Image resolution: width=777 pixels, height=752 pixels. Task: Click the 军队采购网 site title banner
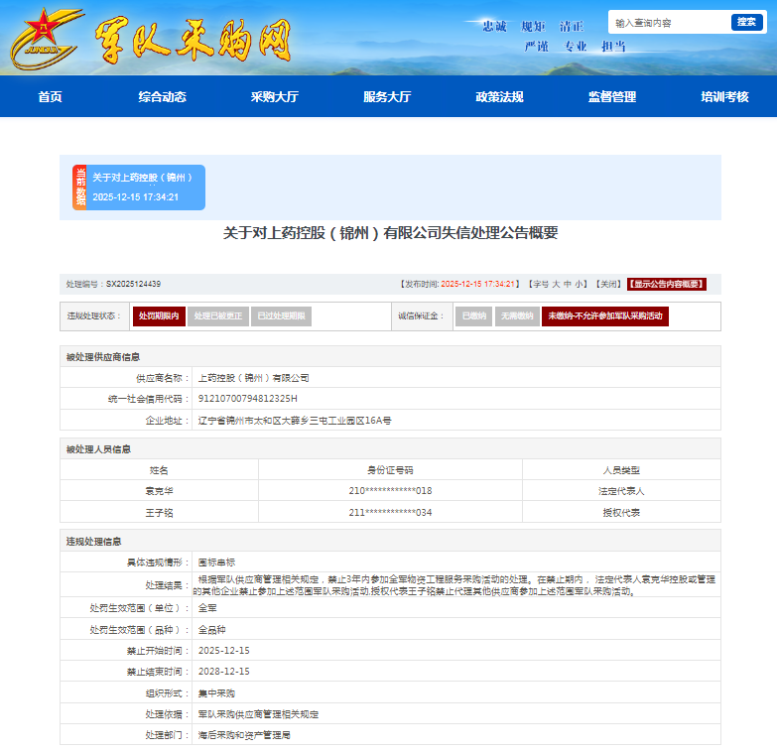(x=193, y=41)
